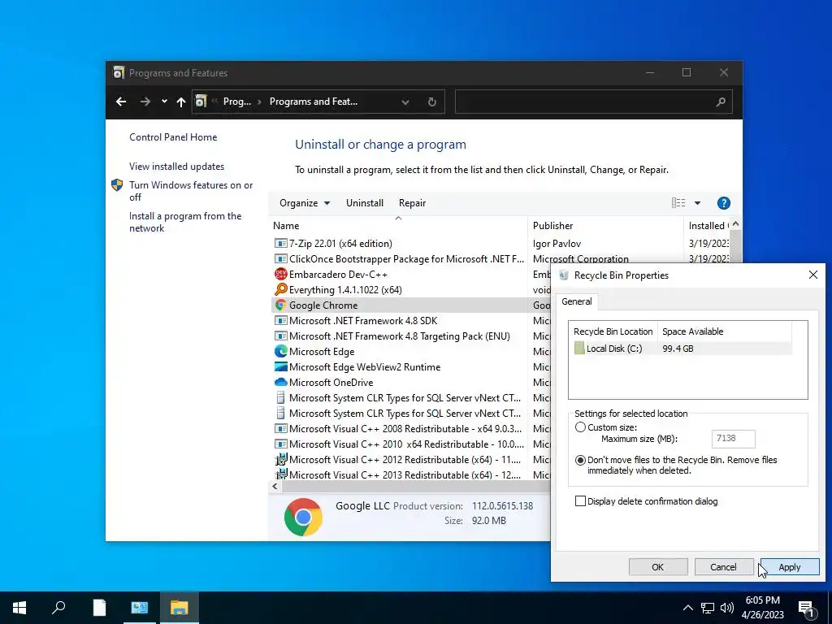The height and width of the screenshot is (624, 832).
Task: Open the recent locations dropdown arrow
Action: (164, 102)
